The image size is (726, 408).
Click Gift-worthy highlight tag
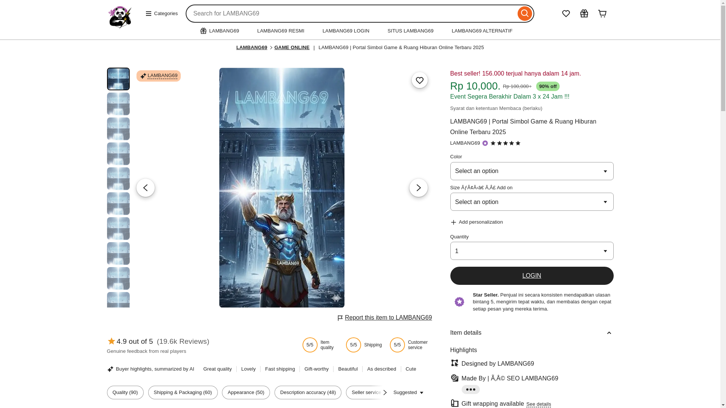coord(316,369)
